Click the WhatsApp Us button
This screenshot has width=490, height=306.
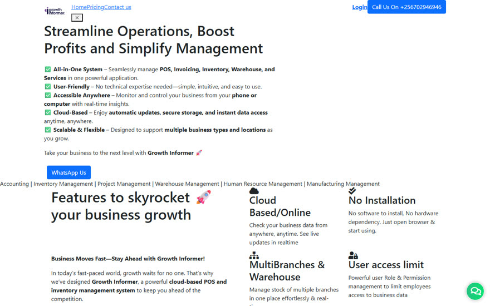coord(68,172)
